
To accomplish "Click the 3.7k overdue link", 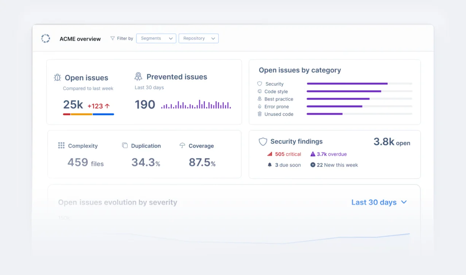I will pos(332,154).
